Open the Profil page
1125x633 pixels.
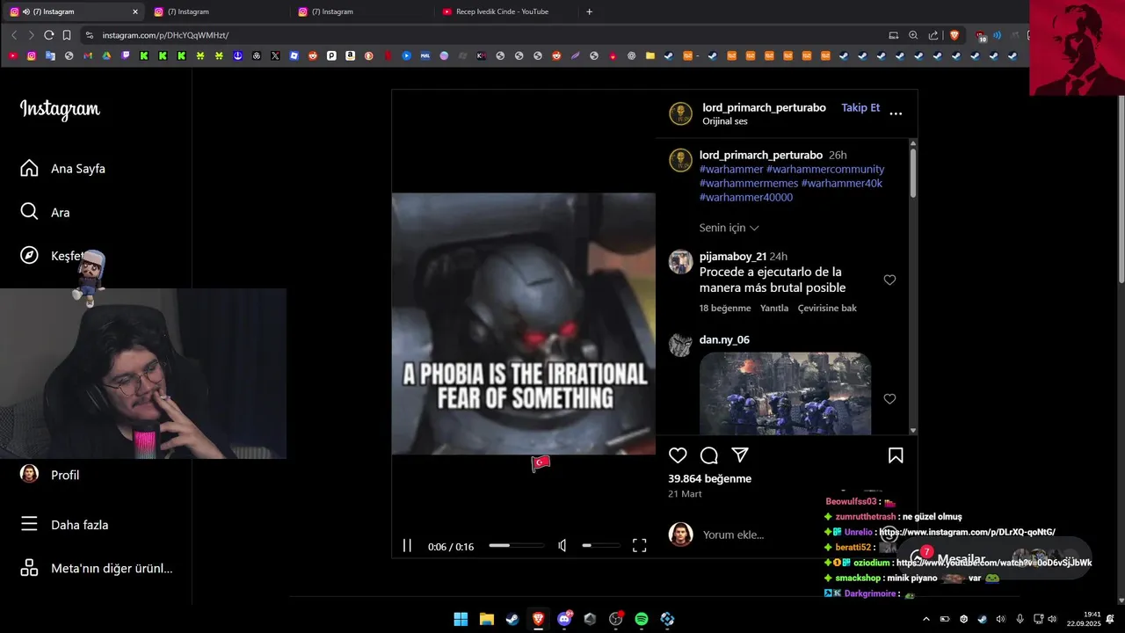(x=50, y=474)
